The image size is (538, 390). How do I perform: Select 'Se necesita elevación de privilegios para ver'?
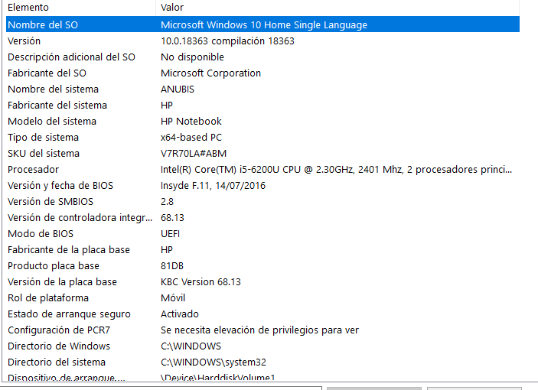click(x=259, y=330)
